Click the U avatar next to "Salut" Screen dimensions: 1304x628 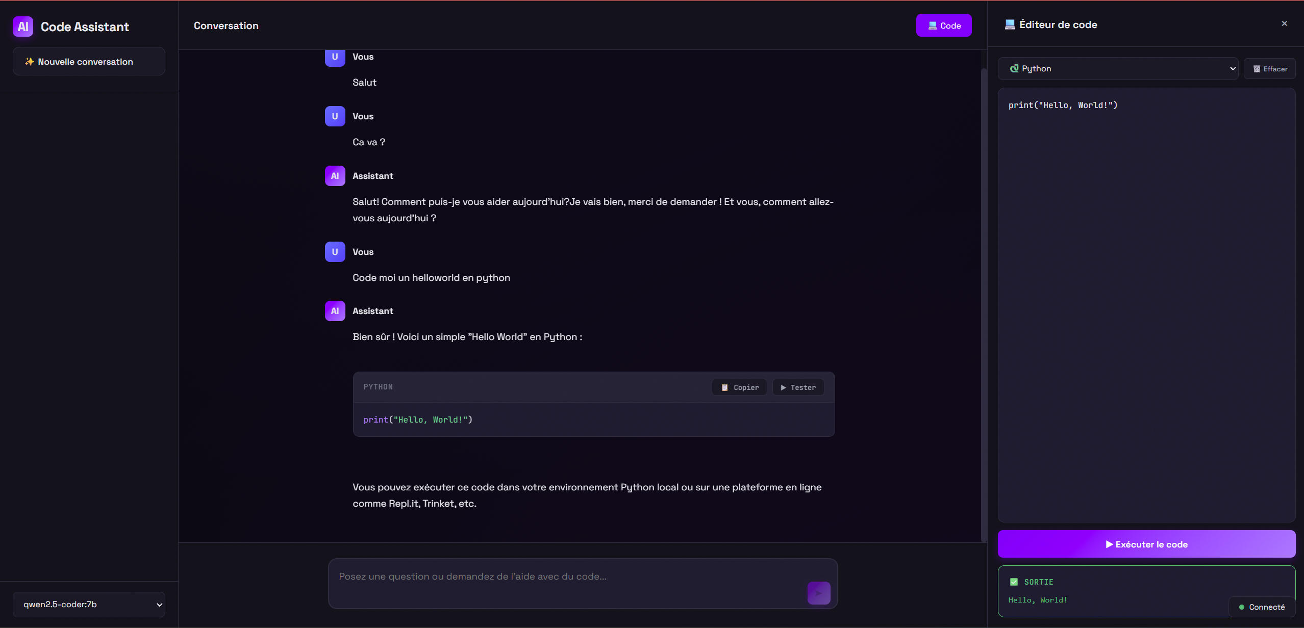coord(335,57)
